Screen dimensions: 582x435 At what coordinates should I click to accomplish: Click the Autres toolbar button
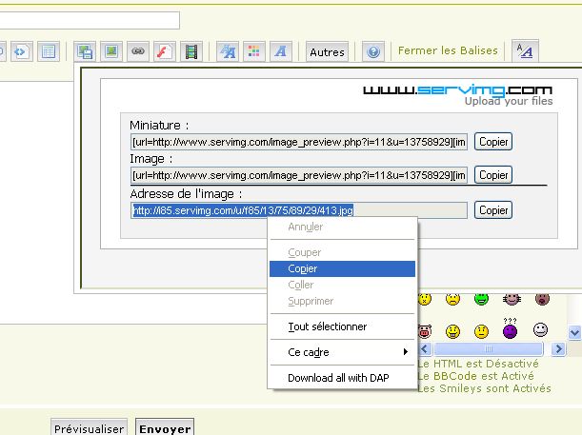coord(327,51)
